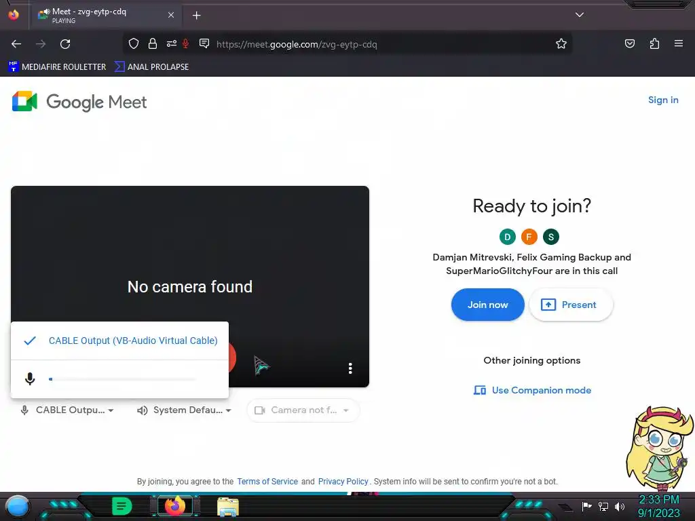The height and width of the screenshot is (521, 695).
Task: Reload the Meet page
Action: [65, 44]
